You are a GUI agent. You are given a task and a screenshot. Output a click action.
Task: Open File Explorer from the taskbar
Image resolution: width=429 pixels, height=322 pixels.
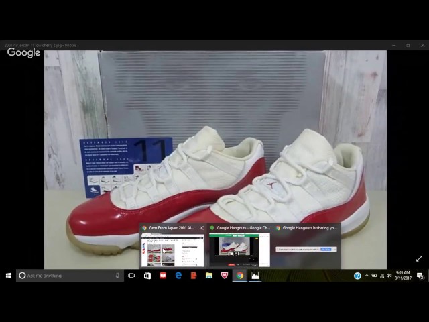(x=209, y=276)
